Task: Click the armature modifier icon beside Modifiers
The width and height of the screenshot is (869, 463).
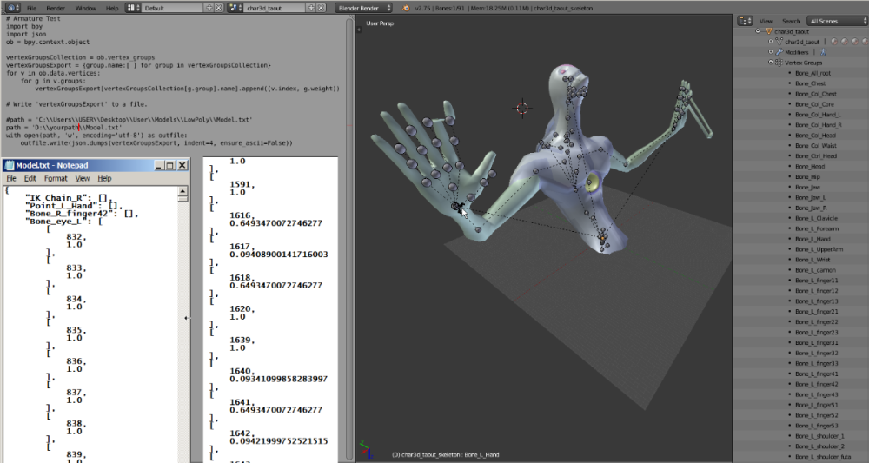Action: (x=823, y=52)
